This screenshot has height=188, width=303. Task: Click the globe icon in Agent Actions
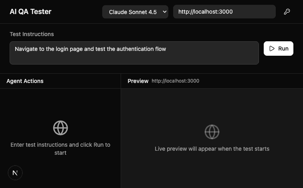(x=61, y=128)
